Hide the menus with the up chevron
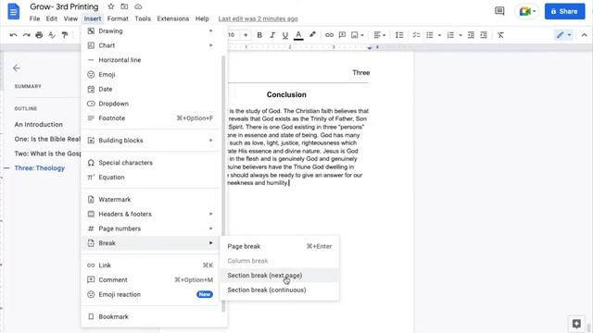Image resolution: width=593 pixels, height=333 pixels. [584, 35]
